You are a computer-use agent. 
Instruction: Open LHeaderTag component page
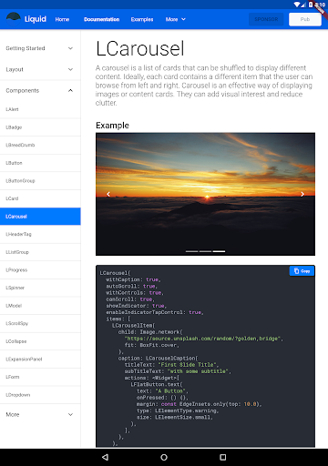(40, 234)
